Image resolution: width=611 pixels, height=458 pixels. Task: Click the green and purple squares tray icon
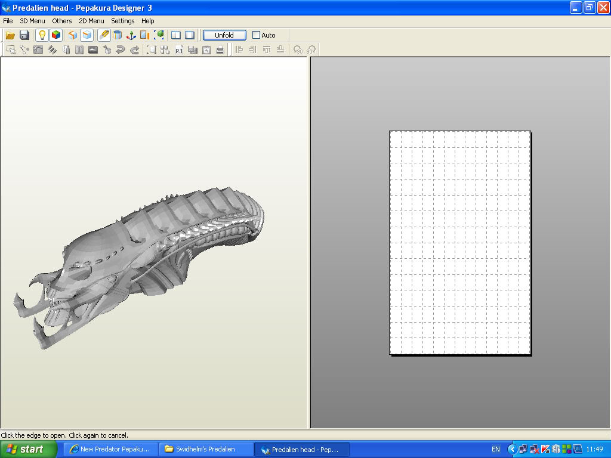pos(567,450)
